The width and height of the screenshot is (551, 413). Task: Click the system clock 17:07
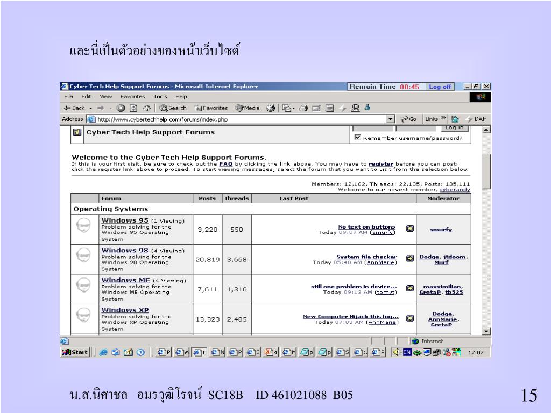476,352
